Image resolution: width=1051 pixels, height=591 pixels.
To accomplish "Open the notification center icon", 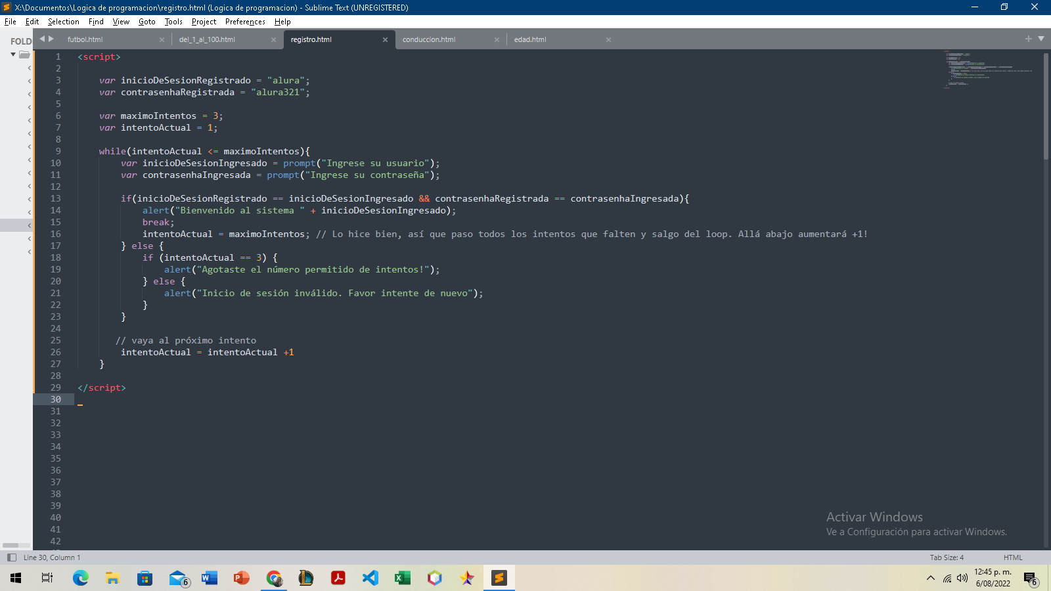I will click(1030, 579).
